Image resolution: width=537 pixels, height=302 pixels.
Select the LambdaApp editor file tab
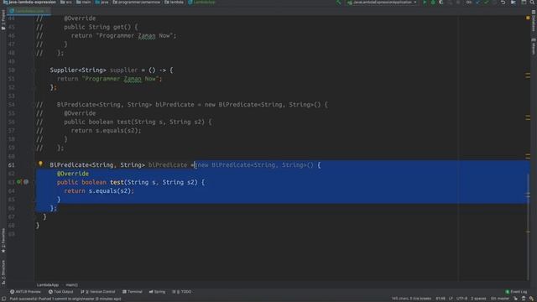pos(29,11)
